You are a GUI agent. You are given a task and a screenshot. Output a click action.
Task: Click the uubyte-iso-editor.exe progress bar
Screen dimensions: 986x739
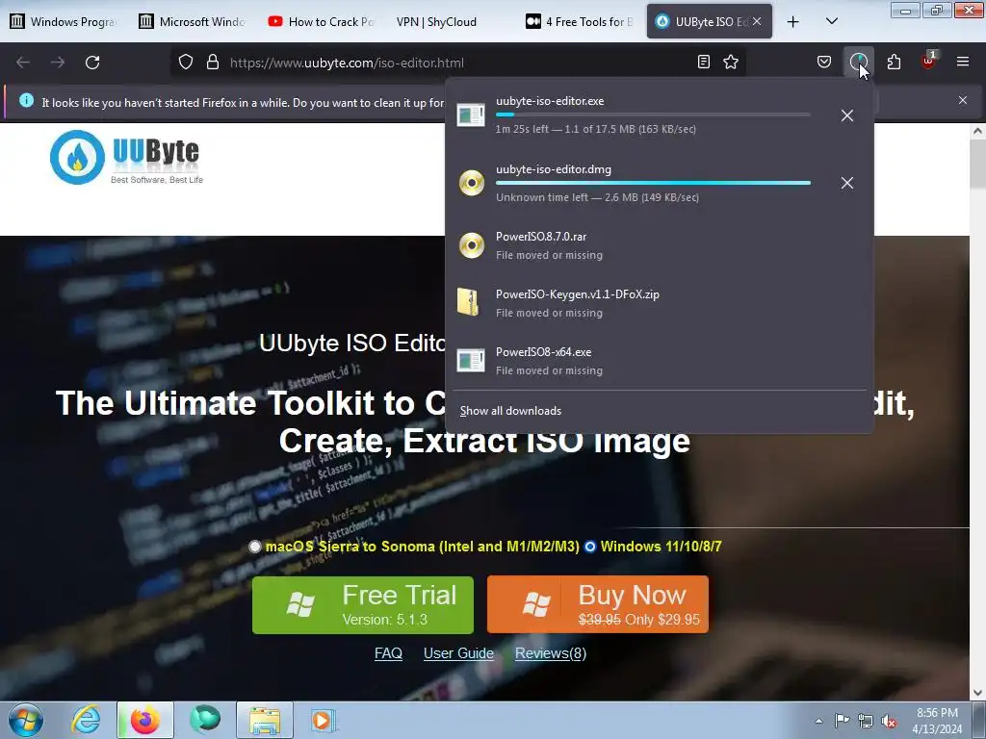click(653, 115)
